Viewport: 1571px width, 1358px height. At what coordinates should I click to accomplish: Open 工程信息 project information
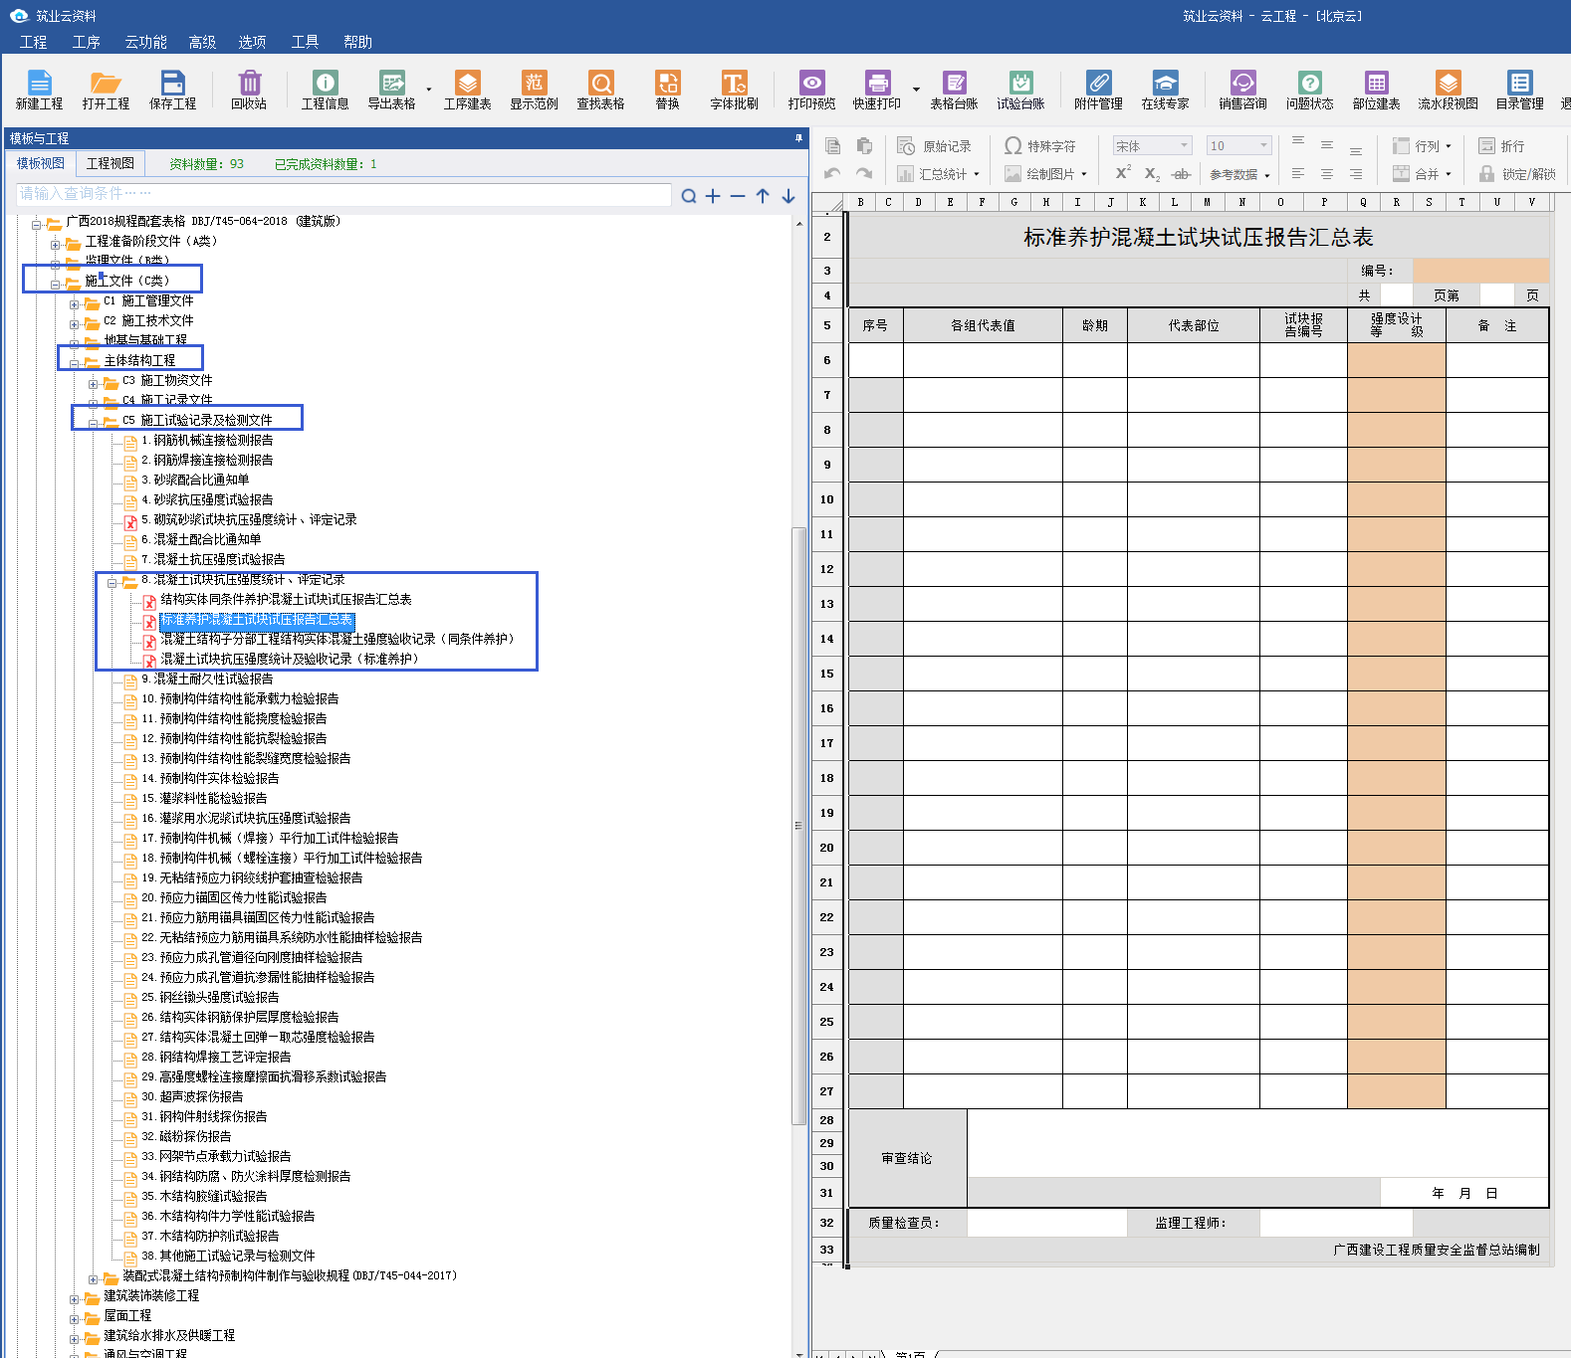coord(326,90)
